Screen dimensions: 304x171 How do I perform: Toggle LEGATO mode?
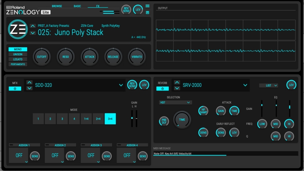tap(18, 59)
